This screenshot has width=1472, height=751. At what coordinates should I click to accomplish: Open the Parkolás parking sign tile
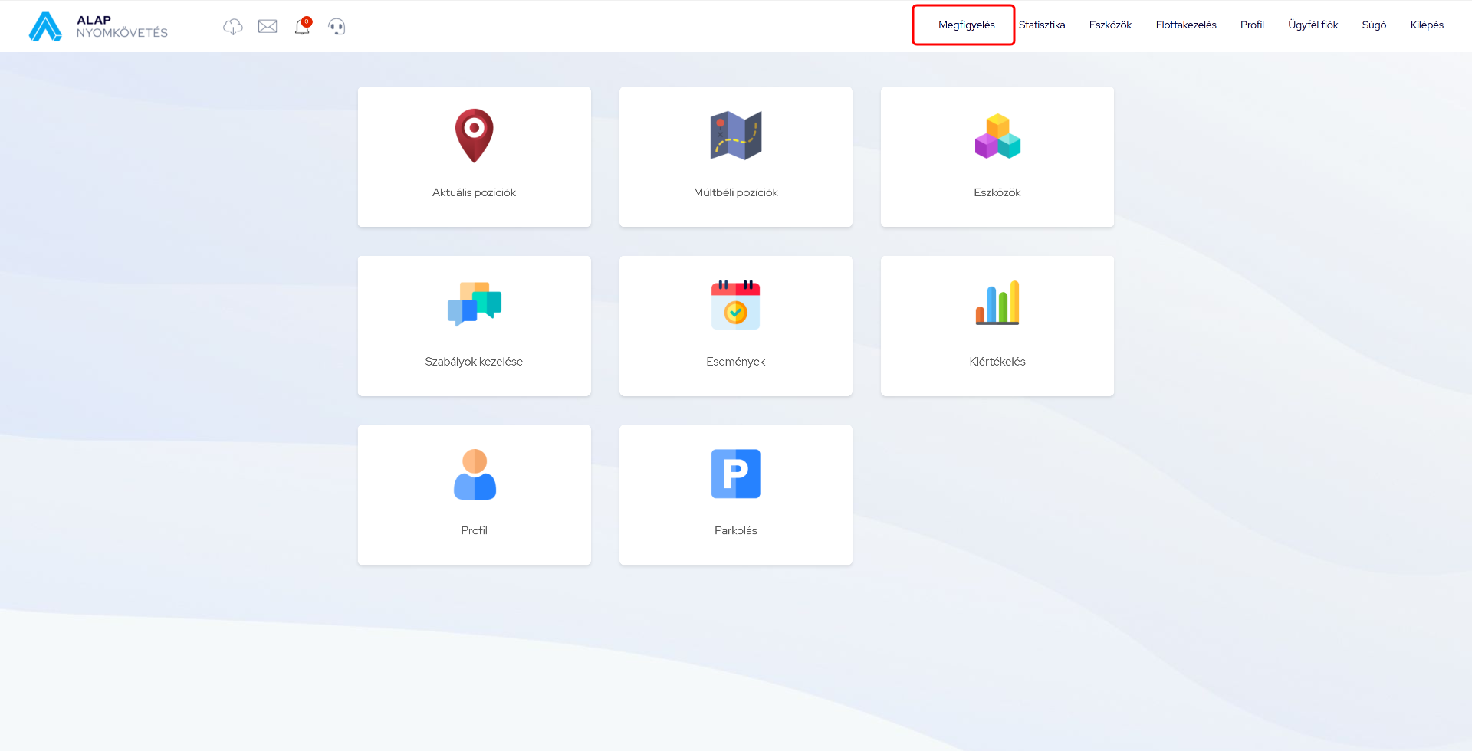735,494
